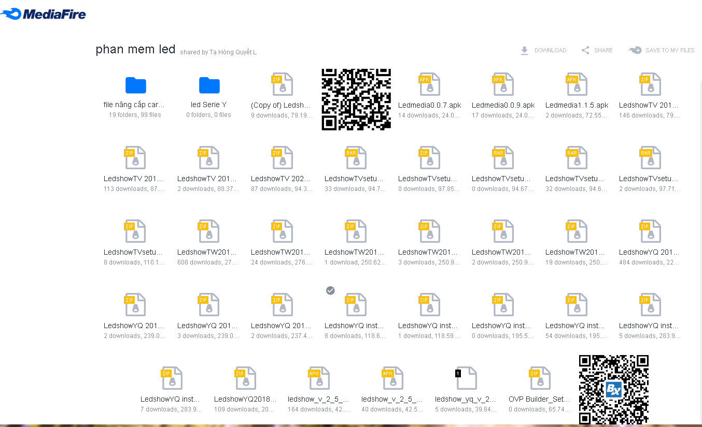
Task: Open folder icon 'file nâng cấp car...'
Action: 136,85
